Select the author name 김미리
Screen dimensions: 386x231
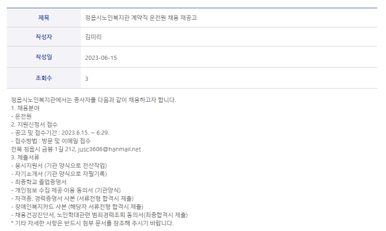(93, 37)
